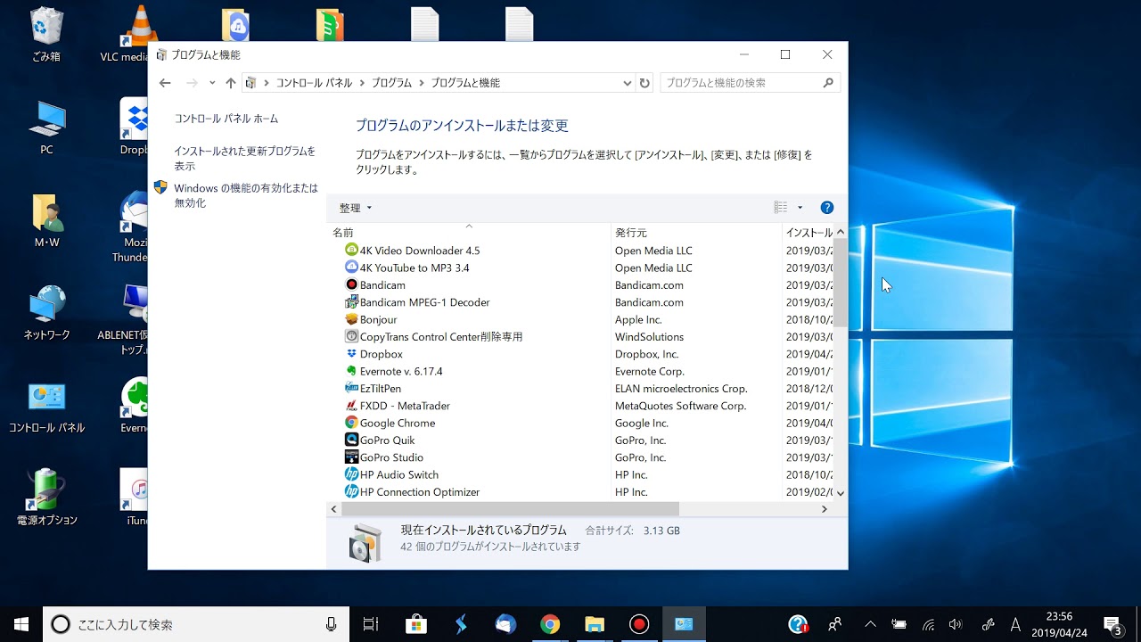
Task: Click the vertical scrollbar down arrow
Action: coord(841,492)
